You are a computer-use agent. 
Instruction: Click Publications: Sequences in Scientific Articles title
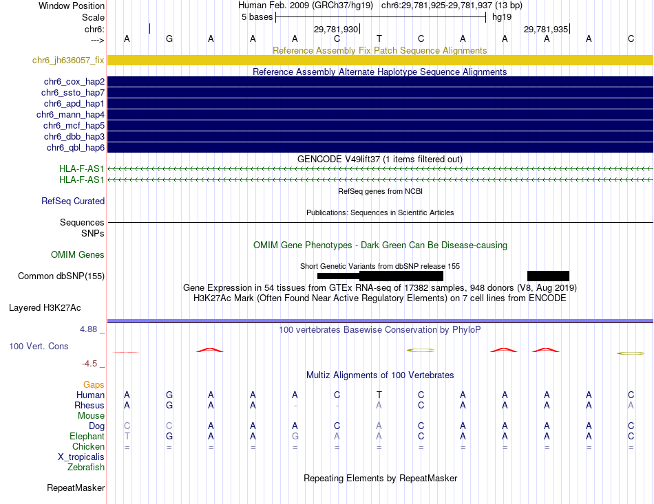pos(380,213)
